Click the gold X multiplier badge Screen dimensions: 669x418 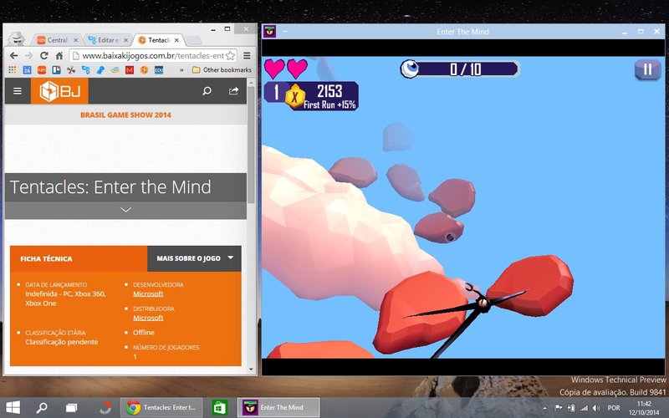(x=294, y=96)
